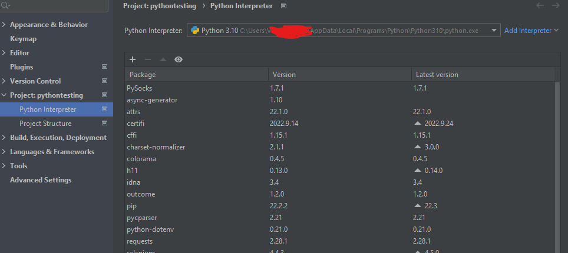
Task: Open the Keymap settings page
Action: [x=23, y=39]
